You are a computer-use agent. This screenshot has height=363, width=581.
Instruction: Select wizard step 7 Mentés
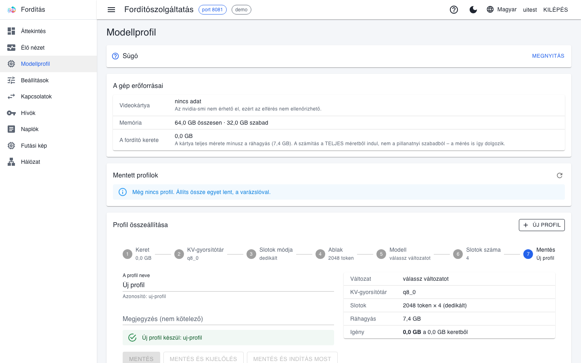(x=539, y=254)
